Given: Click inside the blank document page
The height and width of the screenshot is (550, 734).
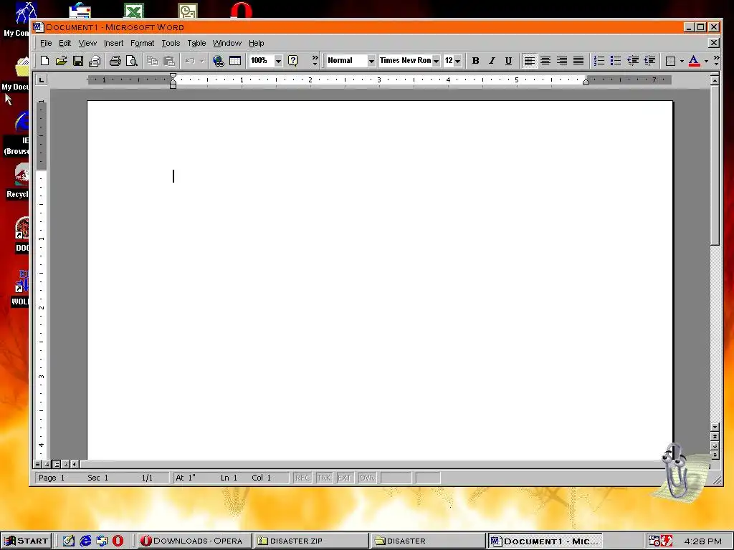Looking at the screenshot, I should tap(380, 281).
